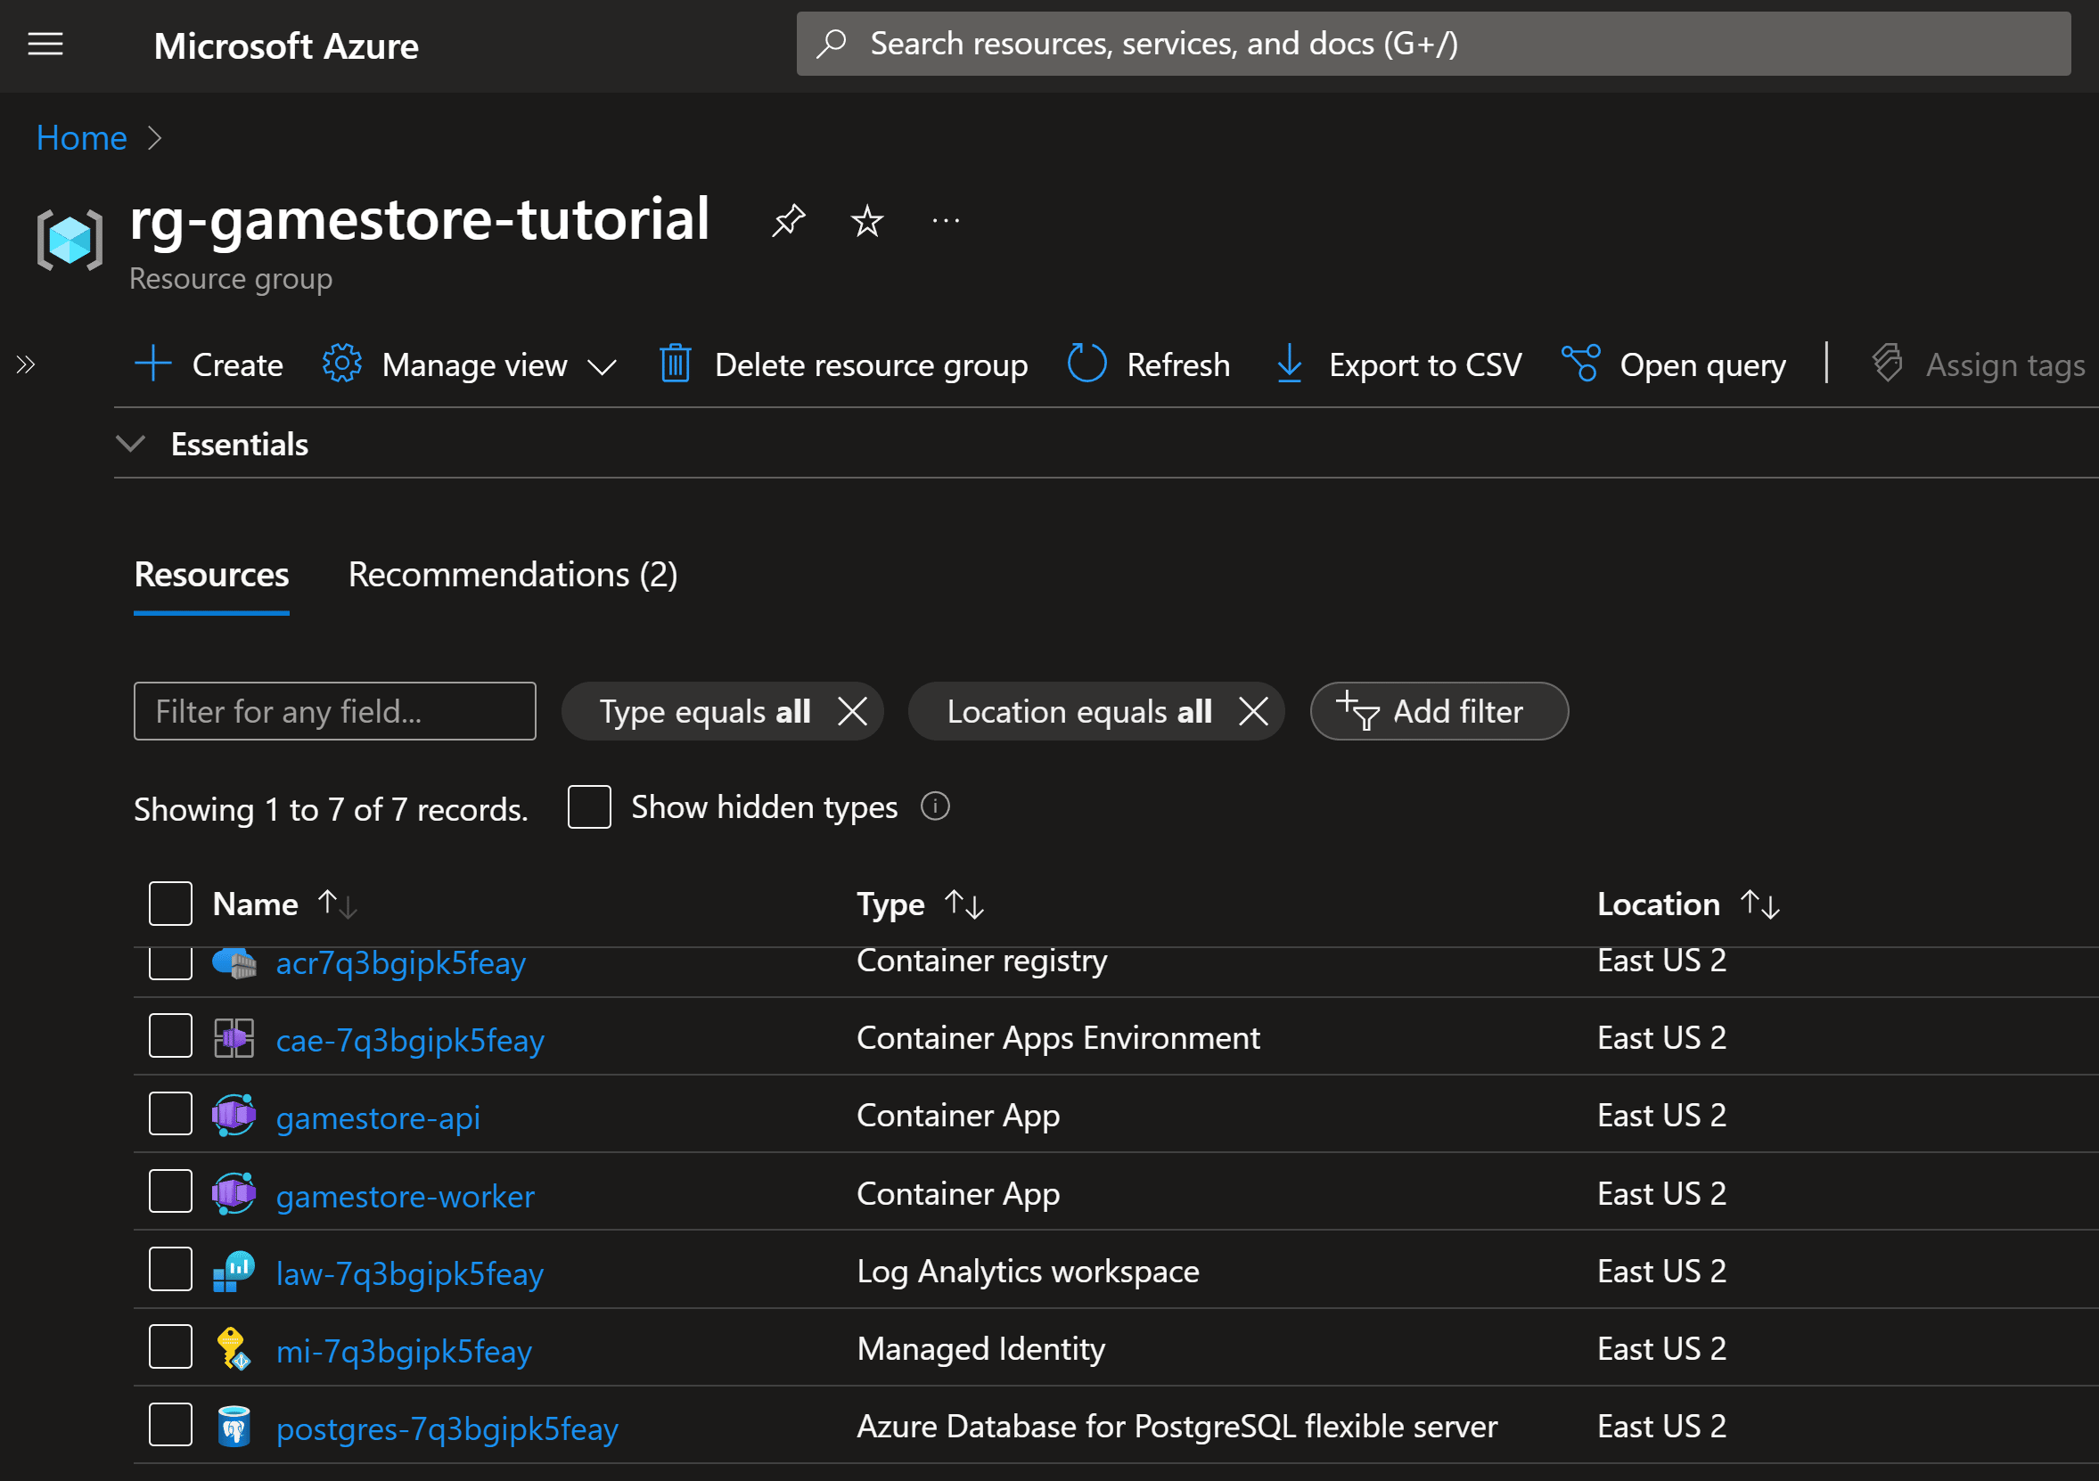Open the more options ellipsis
Viewport: 2099px width, 1481px height.
pos(946,220)
